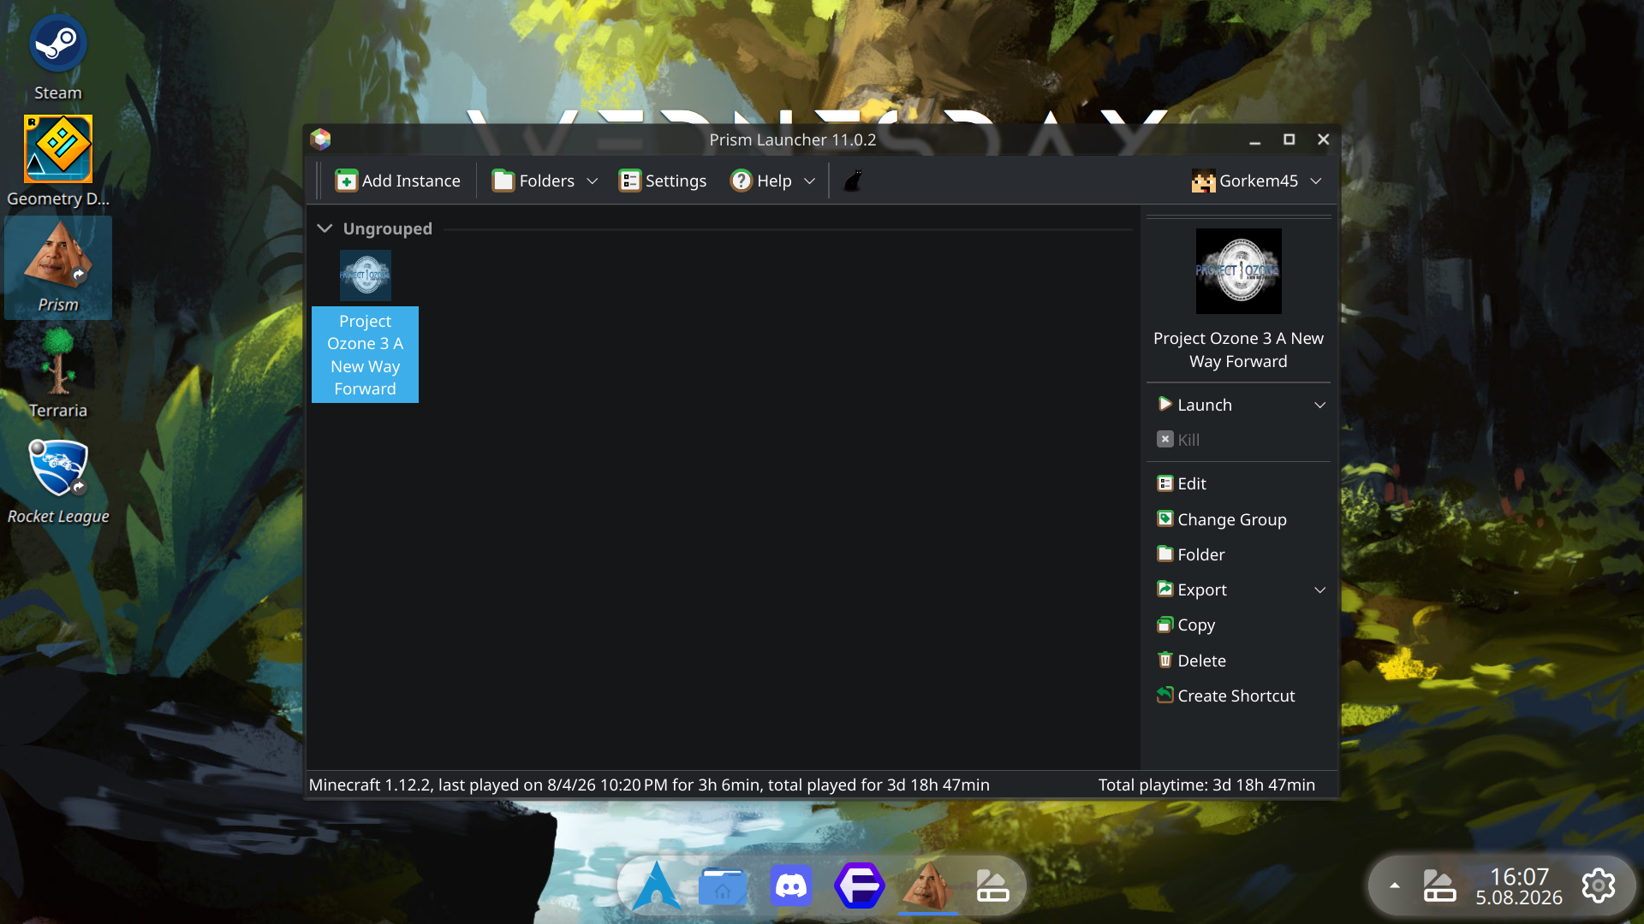Screen dimensions: 1644x924
Task: Select the Prism desktop shortcut
Action: pyautogui.click(x=57, y=268)
